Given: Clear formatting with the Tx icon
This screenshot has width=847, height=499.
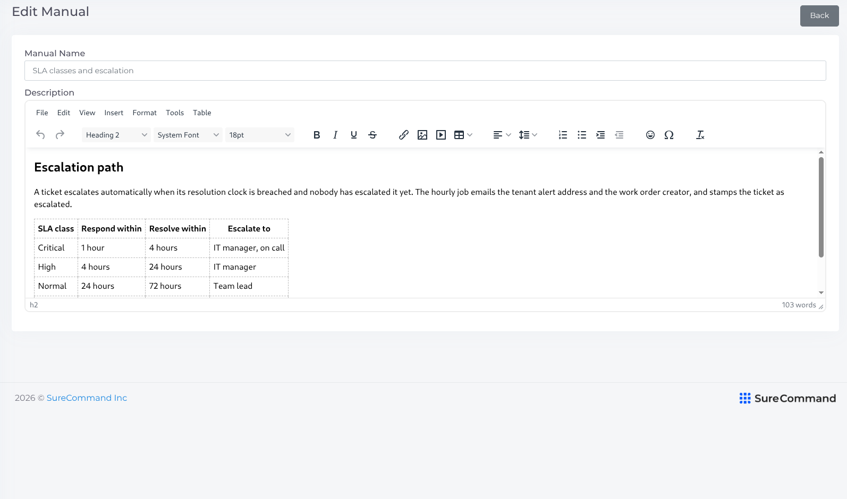Looking at the screenshot, I should pos(700,135).
